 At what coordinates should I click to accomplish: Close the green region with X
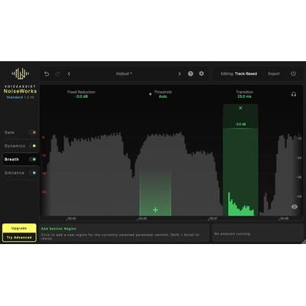tap(240, 108)
